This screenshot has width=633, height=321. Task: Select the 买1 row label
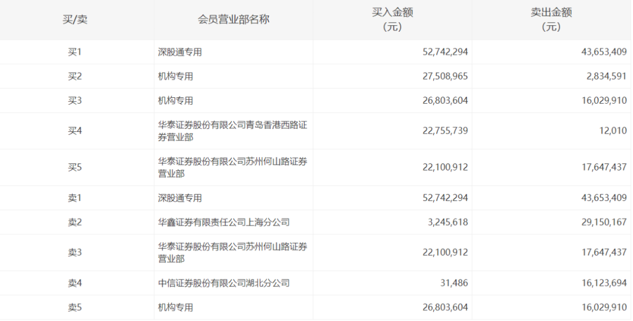75,52
